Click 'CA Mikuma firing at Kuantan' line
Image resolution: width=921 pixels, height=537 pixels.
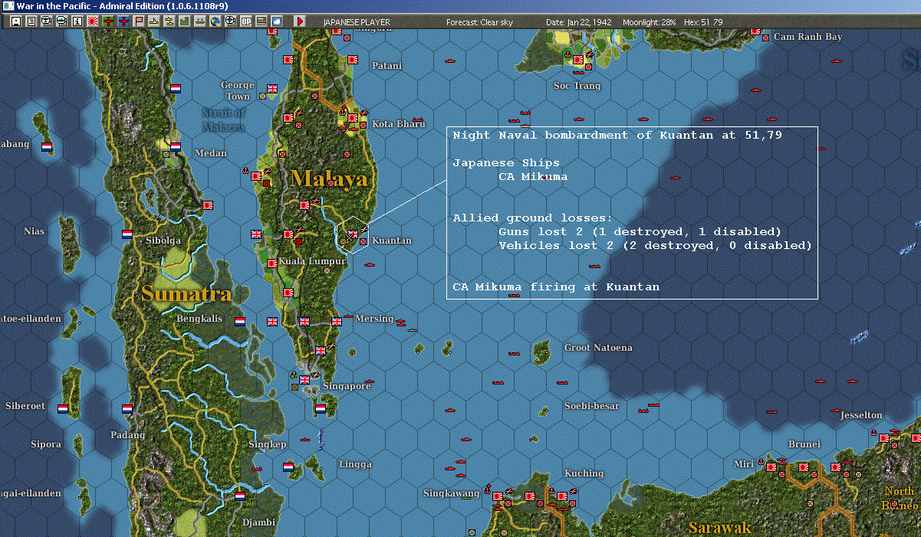coord(556,287)
